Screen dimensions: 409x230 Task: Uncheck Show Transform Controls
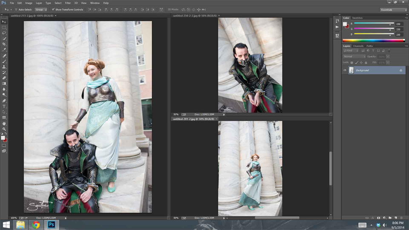coord(53,10)
